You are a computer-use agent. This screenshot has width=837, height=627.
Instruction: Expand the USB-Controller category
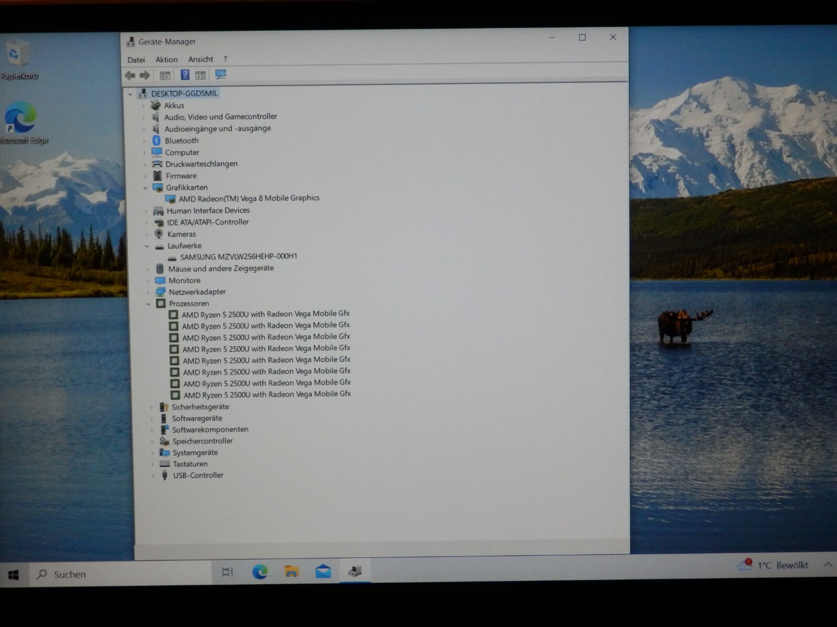(x=153, y=475)
